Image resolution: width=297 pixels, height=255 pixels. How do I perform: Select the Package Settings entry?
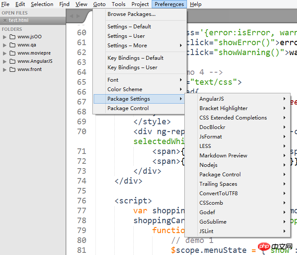pyautogui.click(x=139, y=99)
